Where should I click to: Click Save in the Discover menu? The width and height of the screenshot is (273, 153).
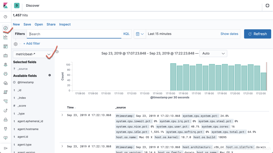tap(27, 24)
